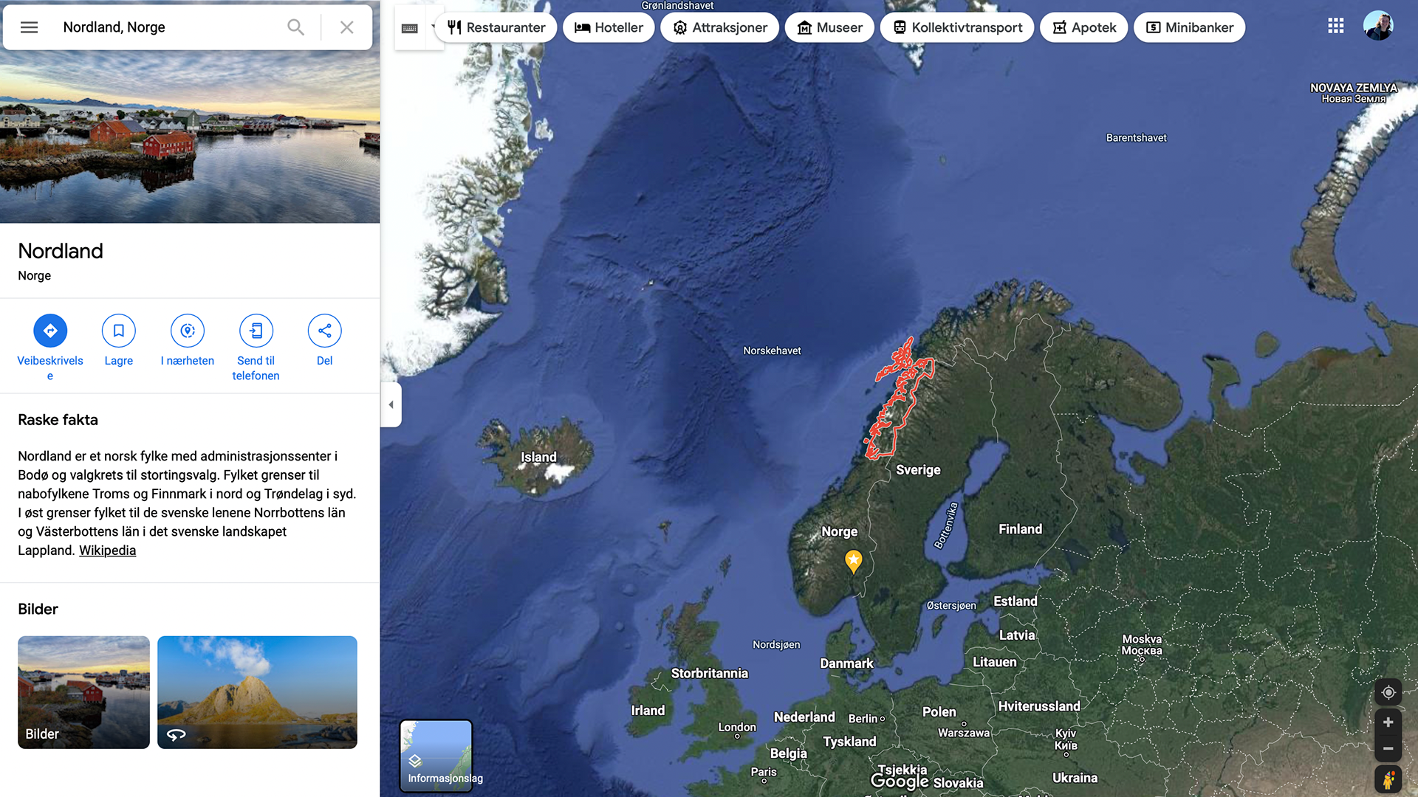The height and width of the screenshot is (797, 1418).
Task: Open the Bilder photo thumbnail
Action: pyautogui.click(x=83, y=692)
